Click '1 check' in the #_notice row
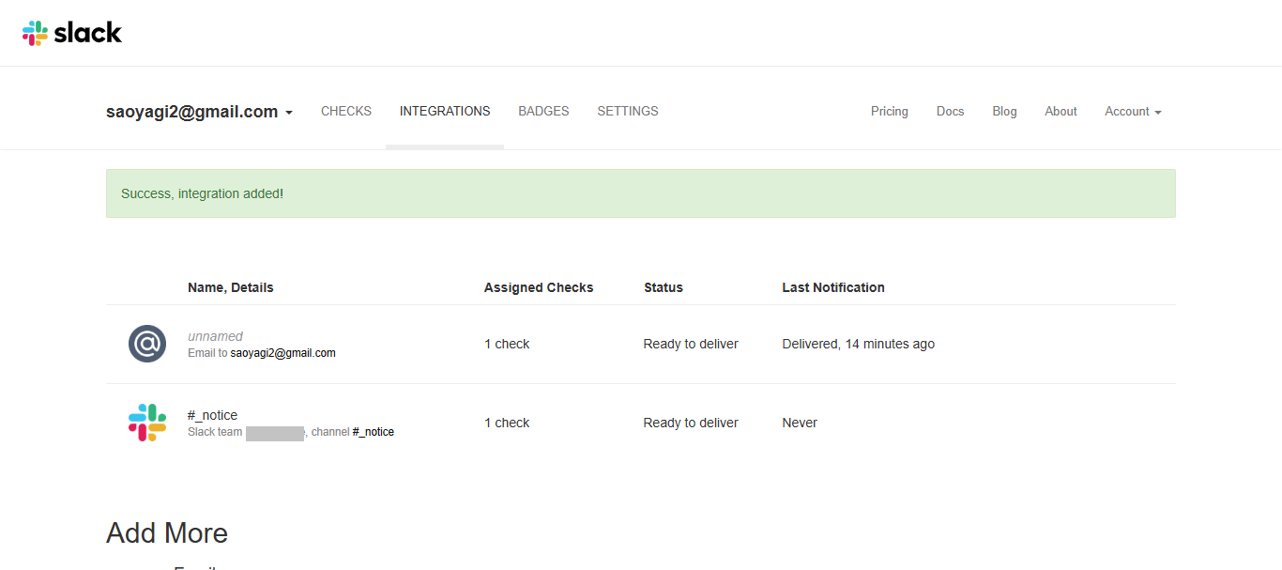Viewport: 1282px width, 570px height. coord(507,423)
